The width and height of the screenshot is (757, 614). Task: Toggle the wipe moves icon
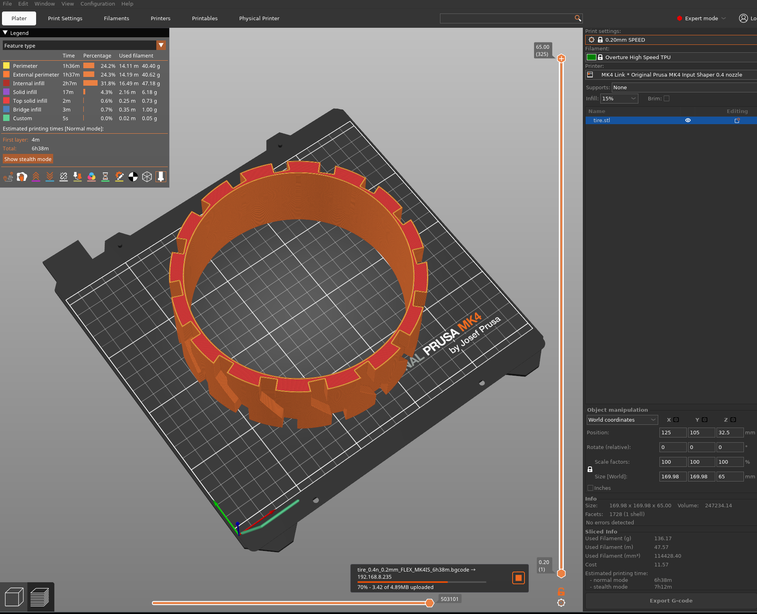(22, 177)
